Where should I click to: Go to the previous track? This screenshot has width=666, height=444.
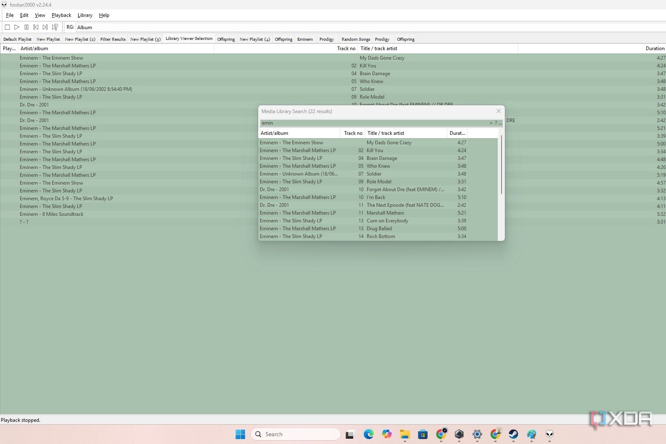36,27
